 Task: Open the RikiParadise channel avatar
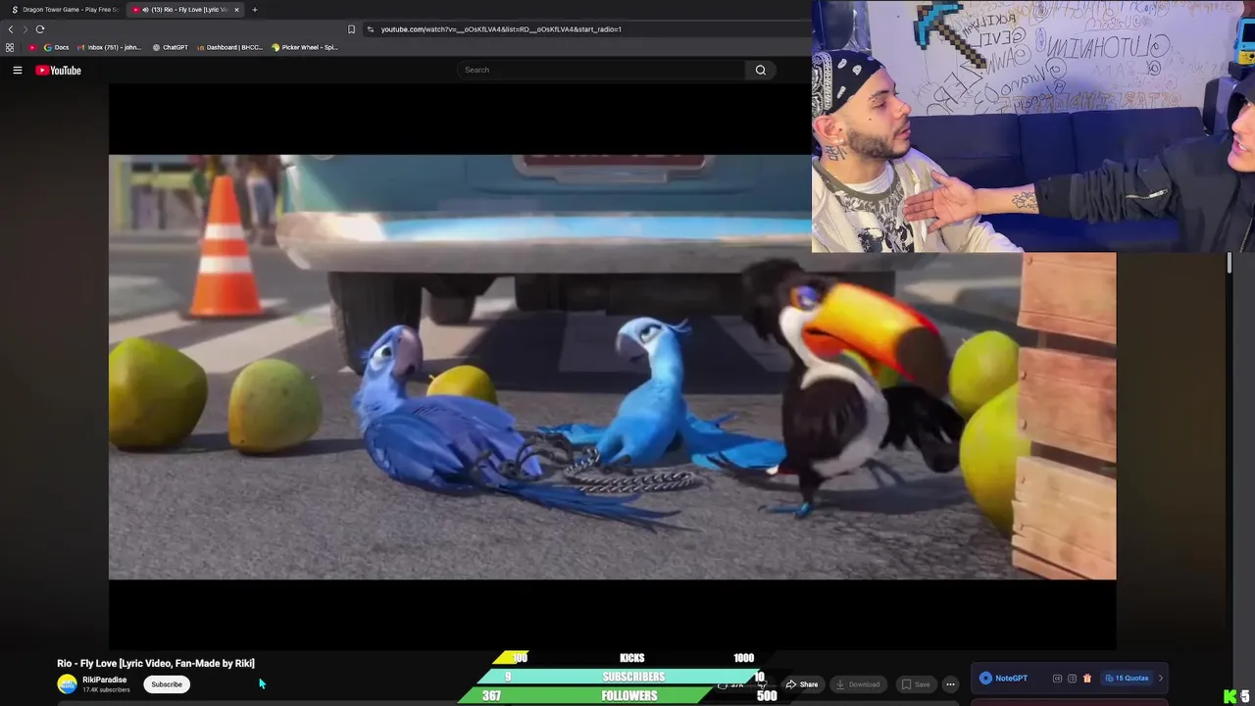tap(67, 683)
